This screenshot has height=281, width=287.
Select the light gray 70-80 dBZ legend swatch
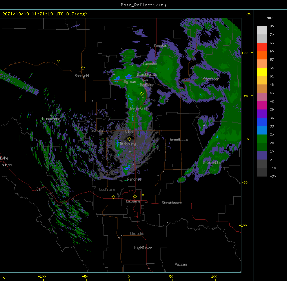tap(262, 30)
